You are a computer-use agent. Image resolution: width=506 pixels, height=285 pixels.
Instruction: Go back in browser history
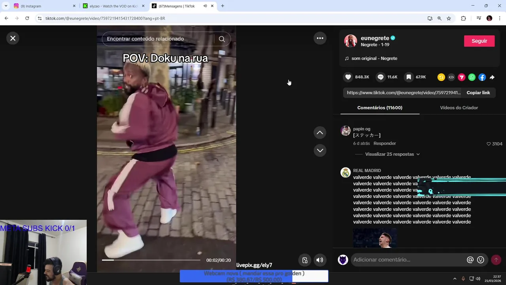[x=6, y=18]
